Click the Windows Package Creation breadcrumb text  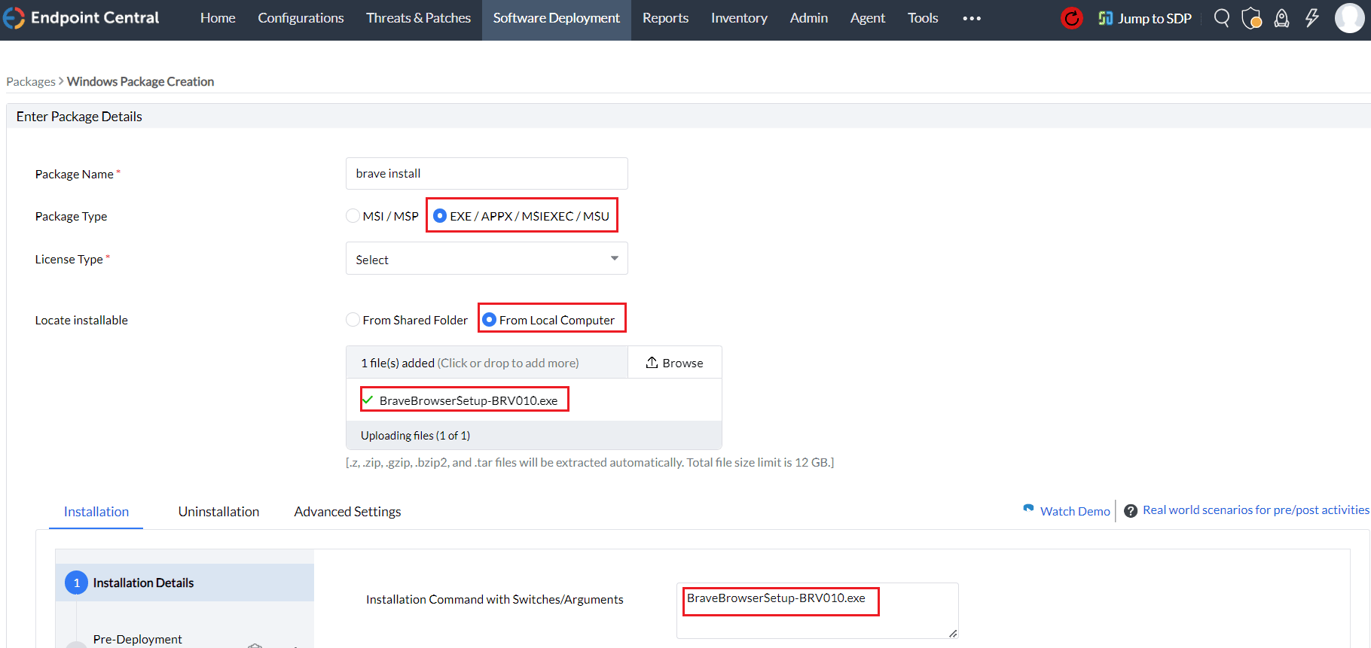tap(140, 81)
